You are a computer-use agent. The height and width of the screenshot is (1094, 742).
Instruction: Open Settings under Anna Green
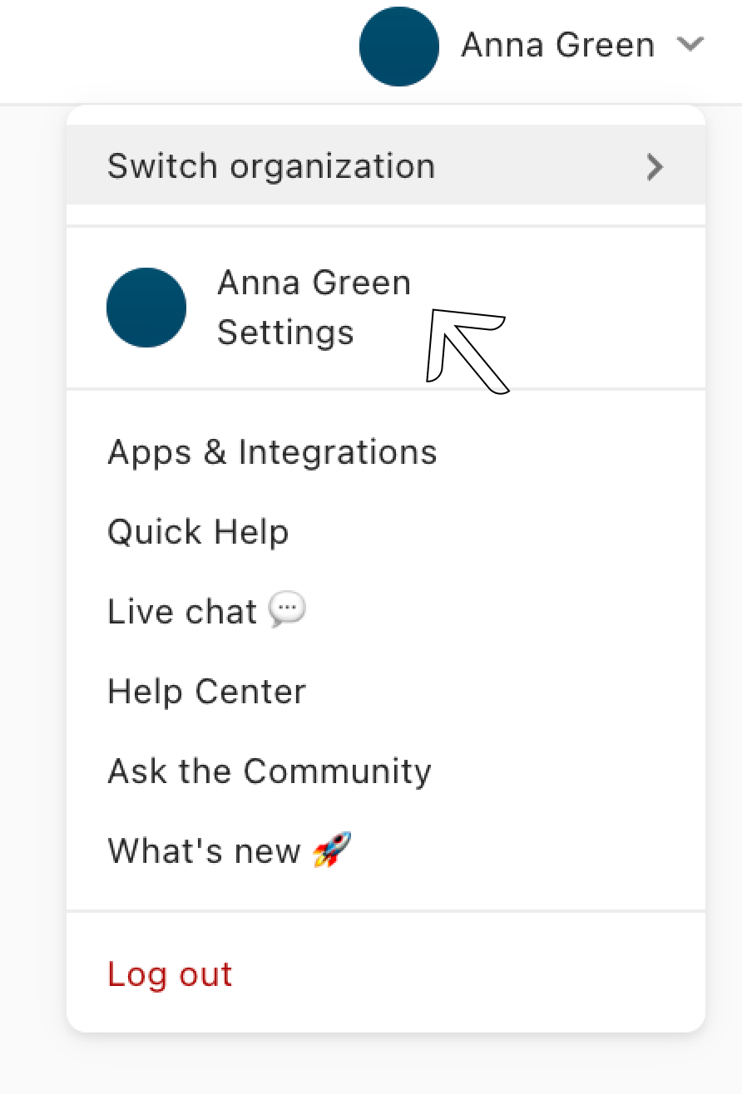(285, 333)
